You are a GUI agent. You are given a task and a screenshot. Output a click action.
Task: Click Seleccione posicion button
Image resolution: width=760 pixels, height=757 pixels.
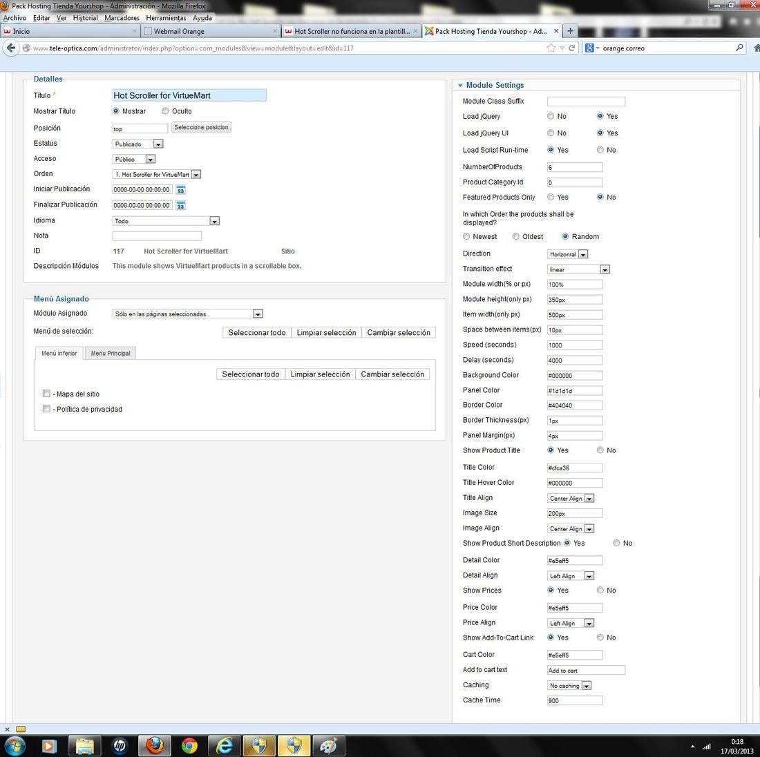click(201, 128)
